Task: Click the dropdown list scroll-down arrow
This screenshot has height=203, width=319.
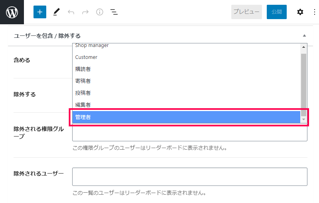Action: [303, 119]
